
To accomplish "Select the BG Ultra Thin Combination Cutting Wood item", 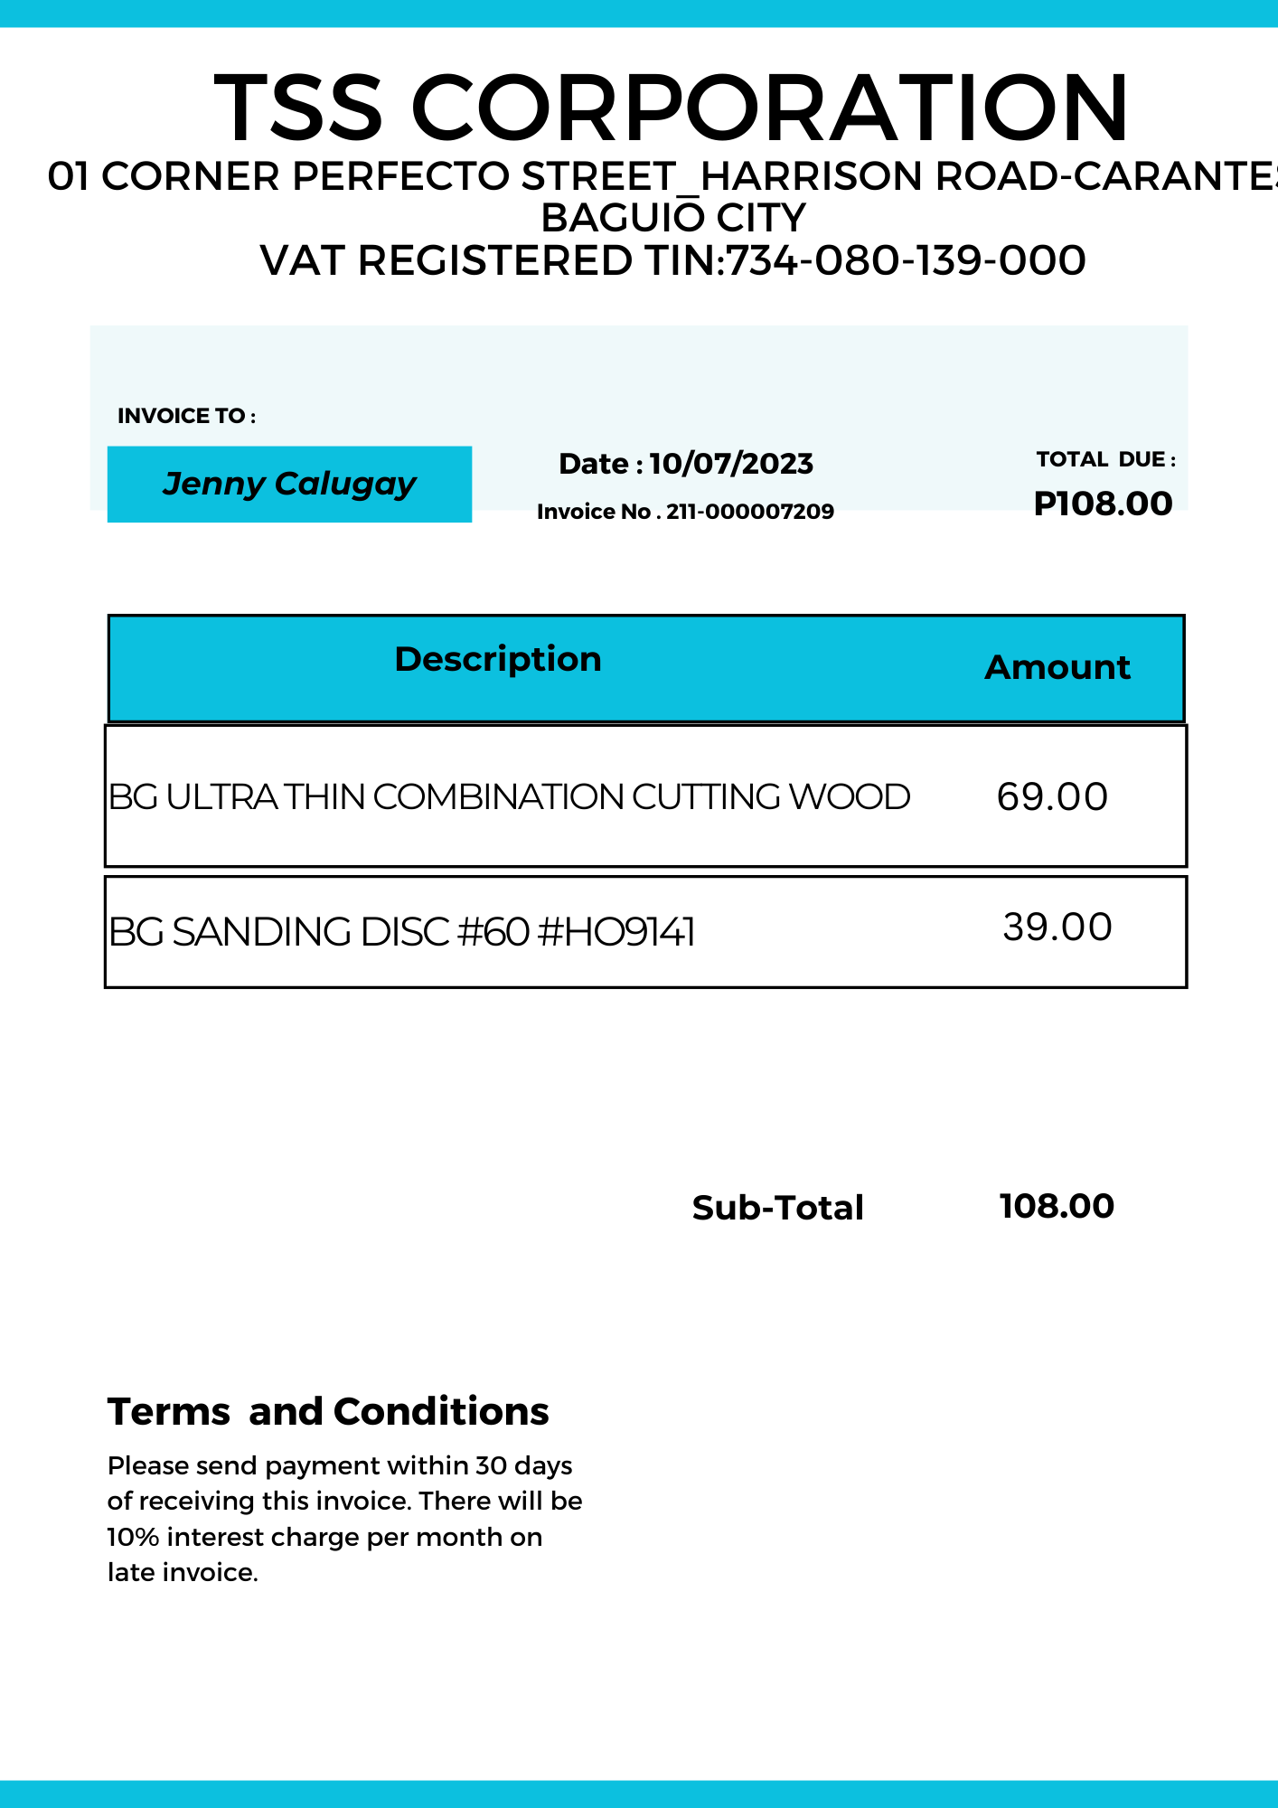I will 509,796.
